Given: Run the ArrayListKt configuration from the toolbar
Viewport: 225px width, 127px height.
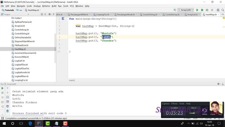Looking at the screenshot, I should [197, 10].
